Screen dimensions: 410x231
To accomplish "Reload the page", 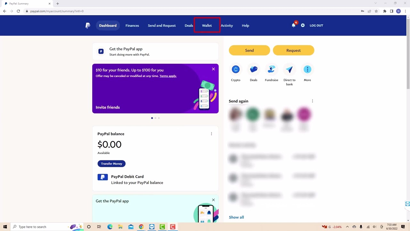I will point(18,11).
